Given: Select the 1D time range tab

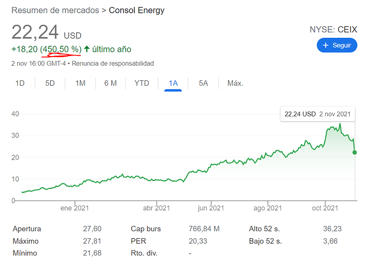Looking at the screenshot, I should click(20, 84).
